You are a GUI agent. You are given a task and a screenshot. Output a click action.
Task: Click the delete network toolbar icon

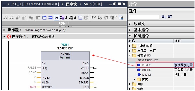(12, 18)
